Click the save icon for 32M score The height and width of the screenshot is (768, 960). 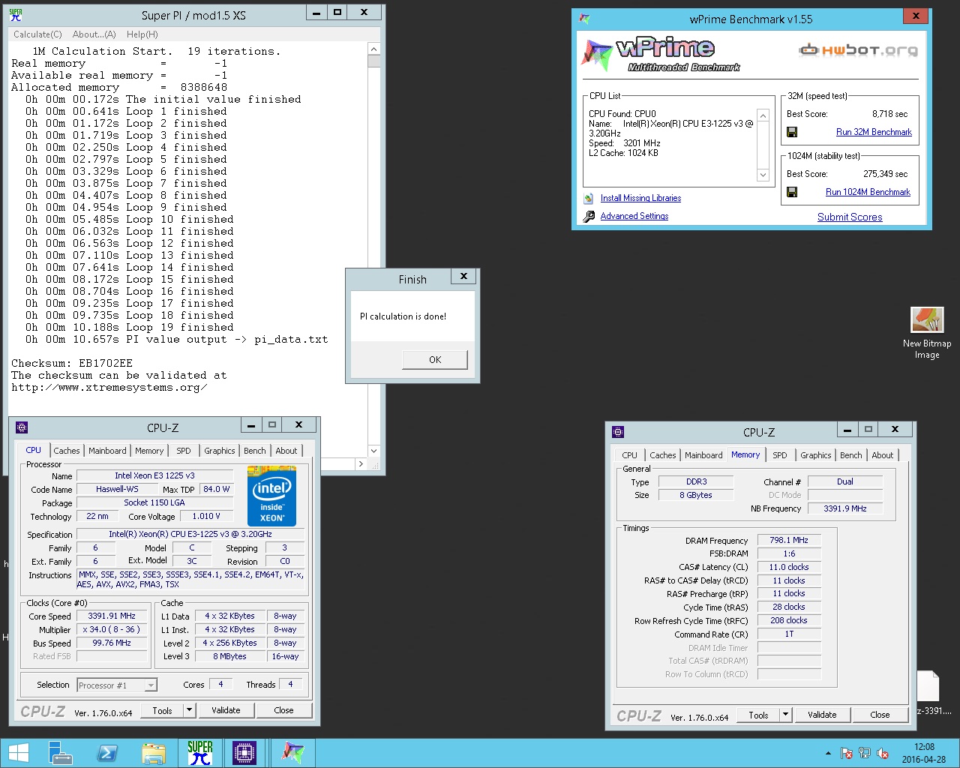[792, 132]
